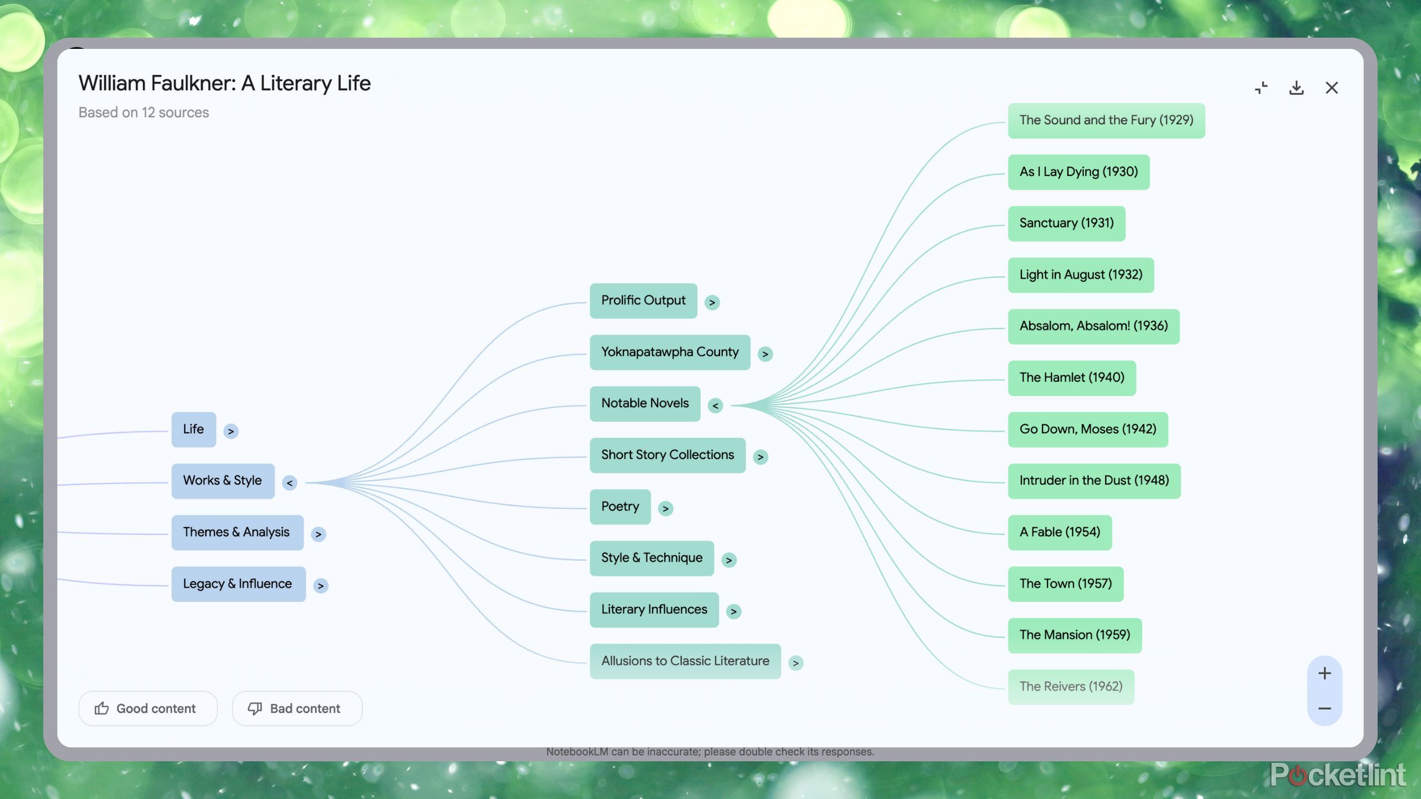
Task: Click The Hamlet (1940) node
Action: 1072,378
